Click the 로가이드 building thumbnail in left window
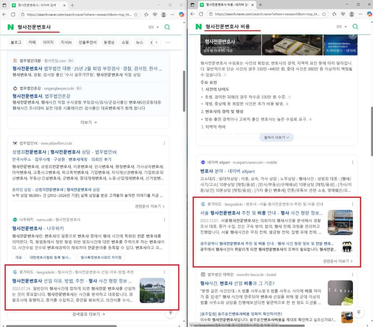The height and width of the screenshot is (327, 373). [x=152, y=290]
